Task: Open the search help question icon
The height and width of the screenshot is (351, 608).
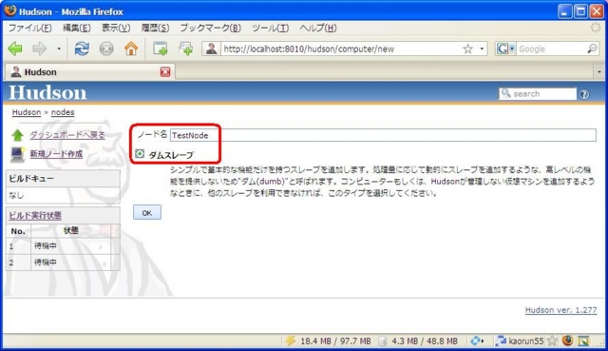Action: [x=584, y=94]
